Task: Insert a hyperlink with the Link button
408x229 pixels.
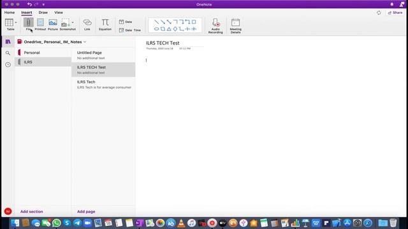Action: pyautogui.click(x=87, y=25)
